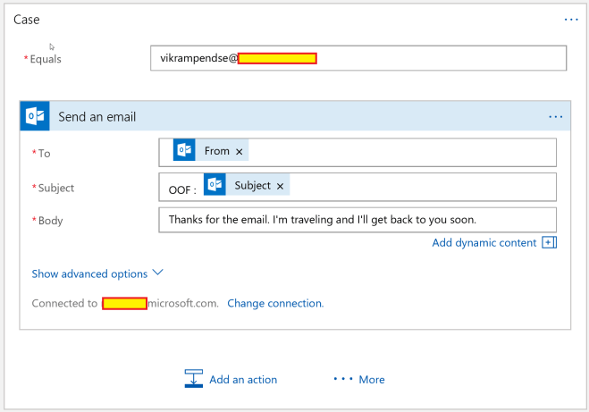Open the Send an email ellipsis menu
The image size is (589, 412).
click(x=555, y=117)
